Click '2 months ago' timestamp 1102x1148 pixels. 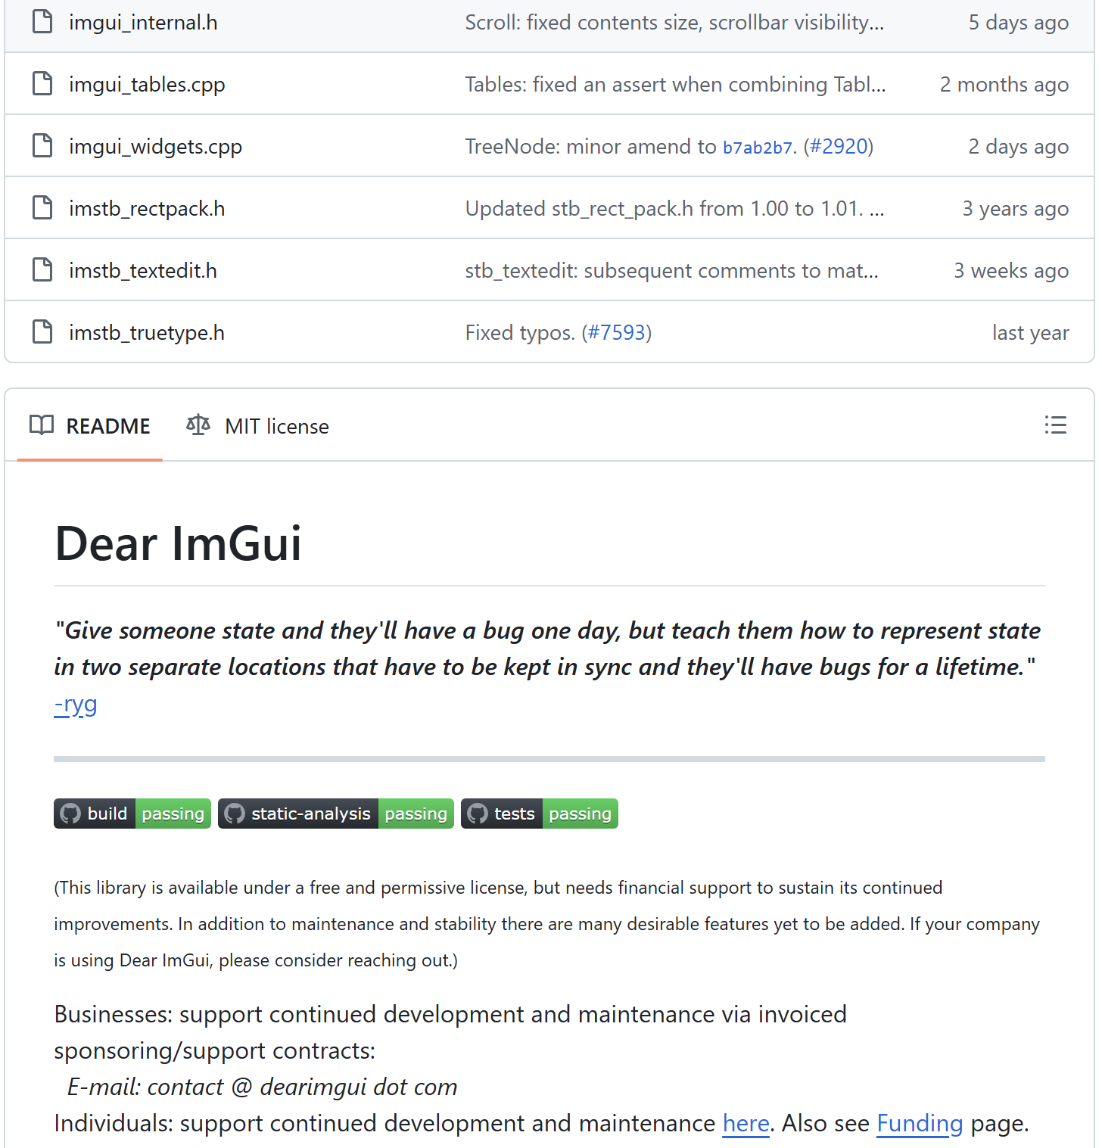(1004, 85)
